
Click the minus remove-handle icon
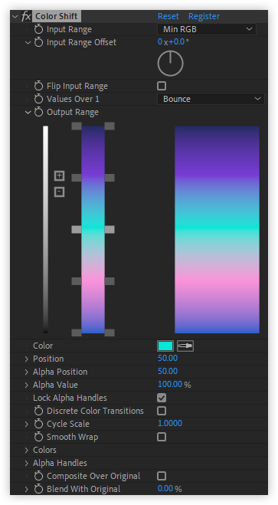(x=59, y=192)
